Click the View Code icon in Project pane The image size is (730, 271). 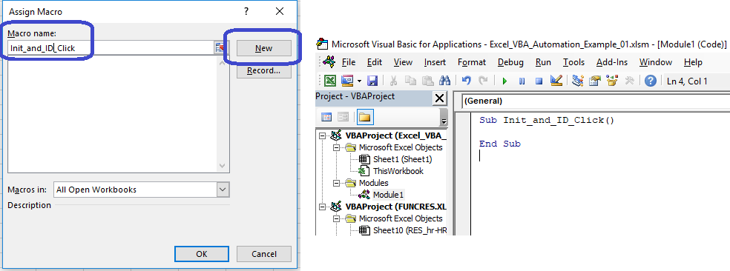327,117
